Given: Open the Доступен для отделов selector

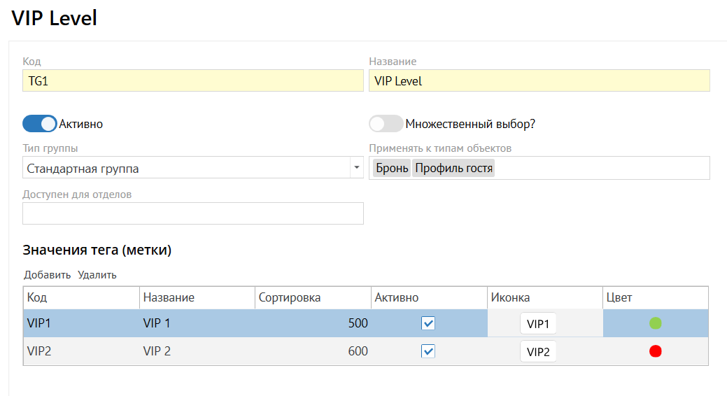Looking at the screenshot, I should 192,213.
